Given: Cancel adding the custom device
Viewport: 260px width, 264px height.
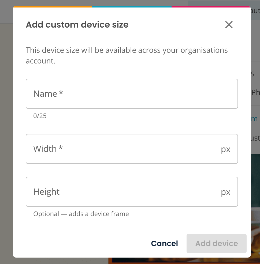Looking at the screenshot, I should (165, 243).
